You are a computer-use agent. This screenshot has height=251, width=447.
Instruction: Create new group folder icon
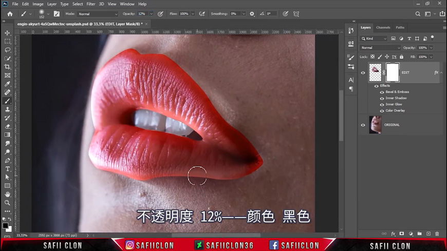(419, 234)
